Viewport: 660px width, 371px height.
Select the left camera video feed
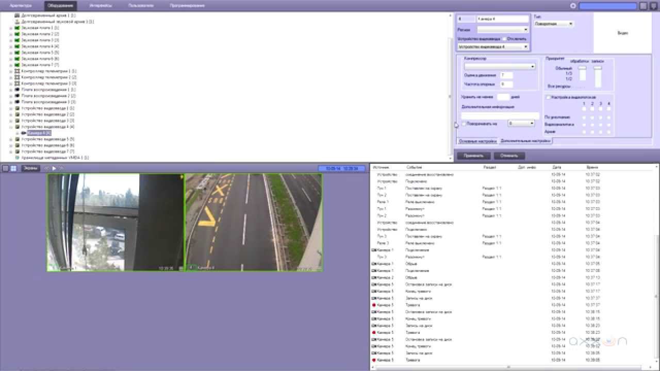click(x=116, y=222)
